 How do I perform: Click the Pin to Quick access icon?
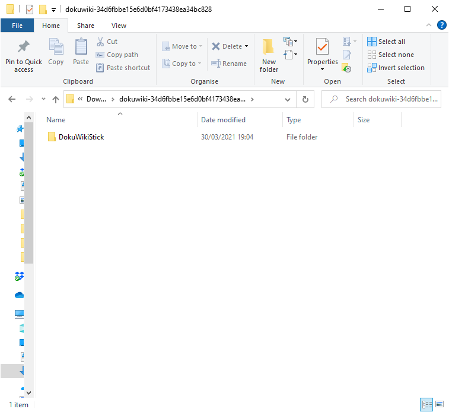coord(24,47)
